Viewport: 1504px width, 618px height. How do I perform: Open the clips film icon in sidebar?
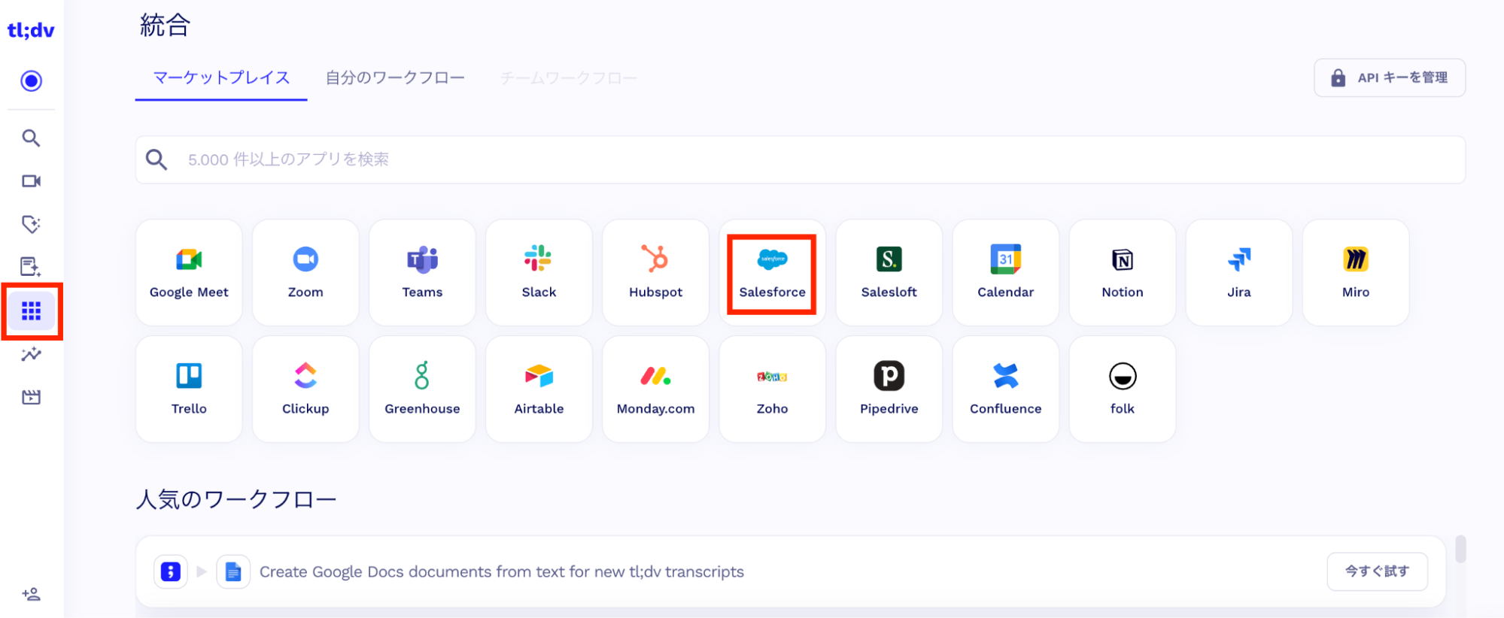click(31, 397)
